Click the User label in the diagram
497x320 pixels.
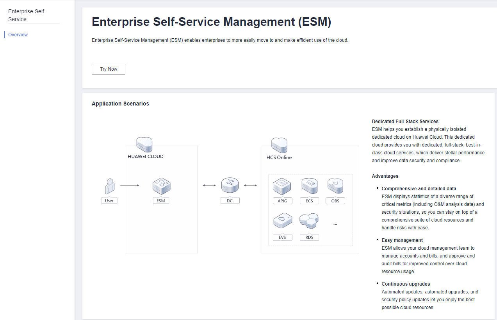[109, 201]
